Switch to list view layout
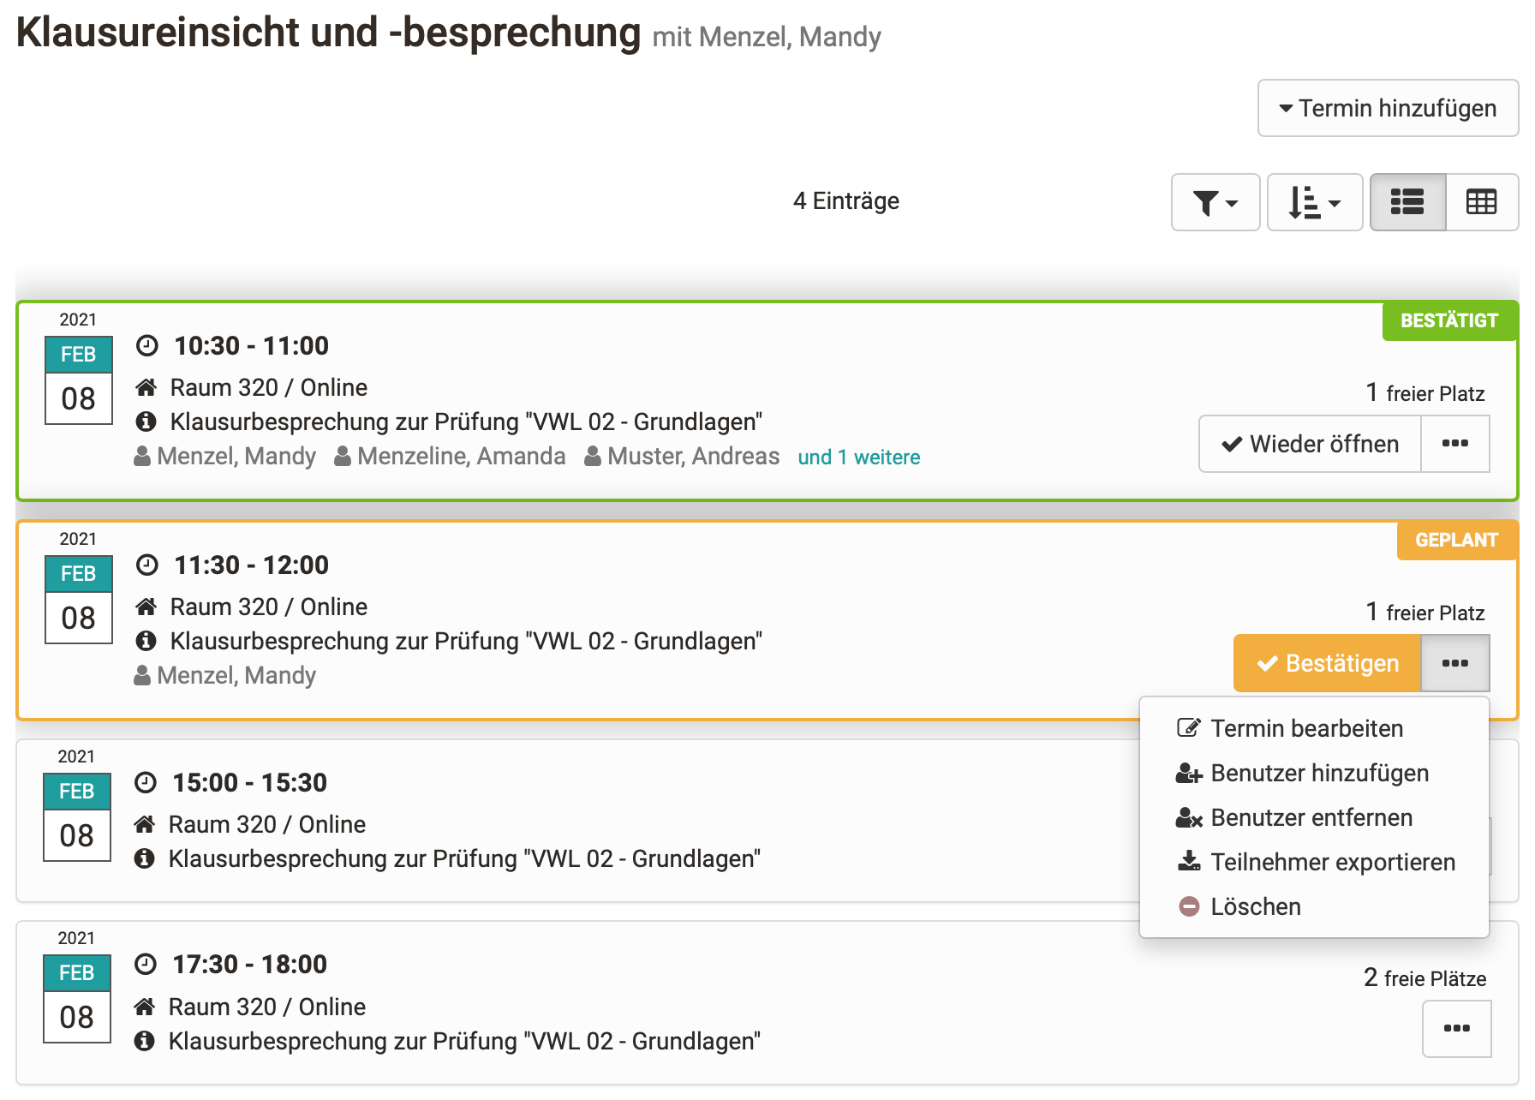Image resolution: width=1535 pixels, height=1100 pixels. pos(1407,203)
